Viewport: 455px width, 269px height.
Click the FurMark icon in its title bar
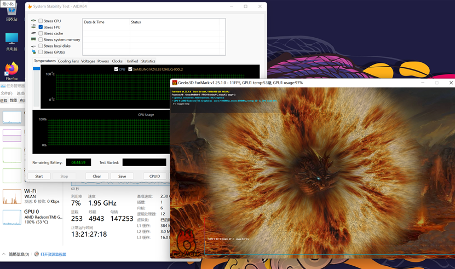pyautogui.click(x=175, y=83)
